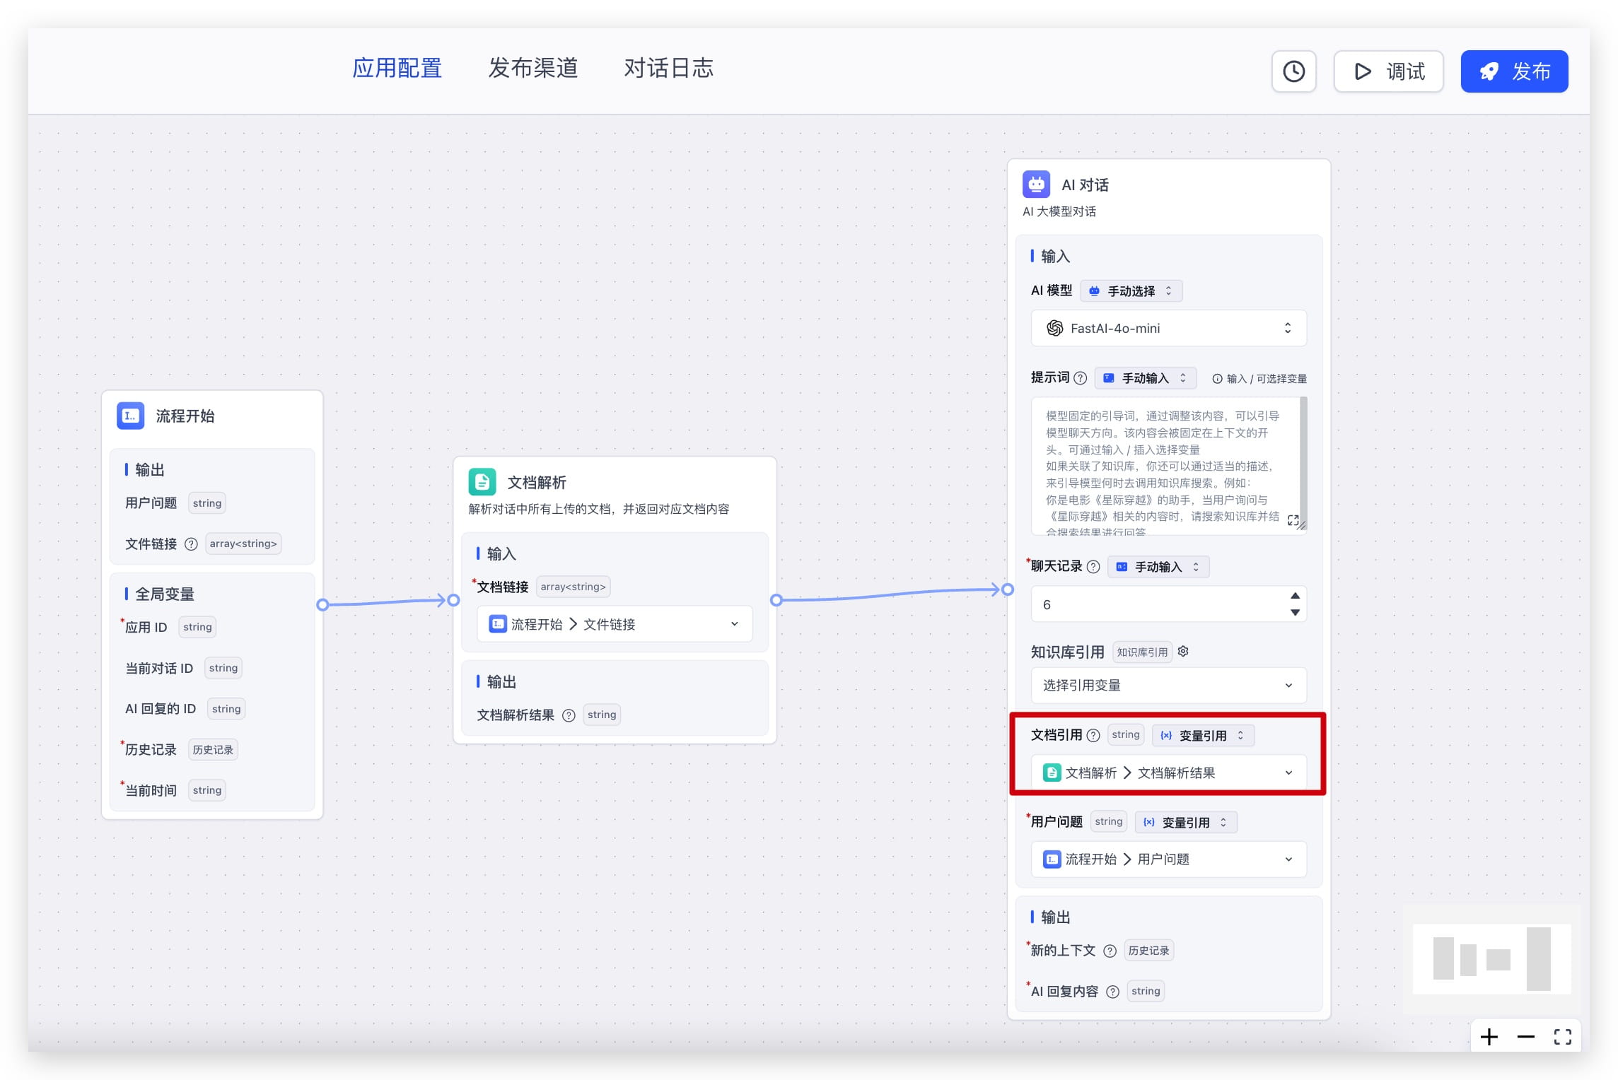The width and height of the screenshot is (1618, 1080).
Task: Click help icon next to 提示词
Action: click(x=1080, y=378)
